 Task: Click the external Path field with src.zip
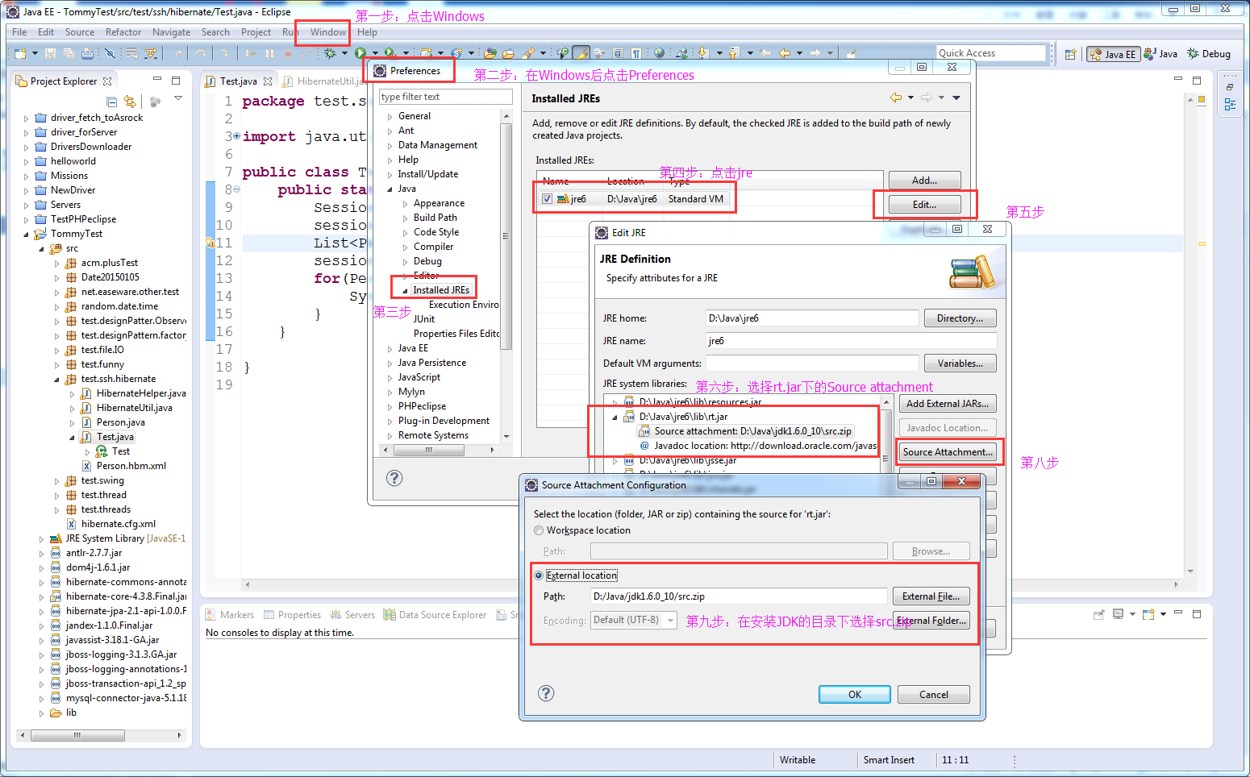click(x=738, y=596)
